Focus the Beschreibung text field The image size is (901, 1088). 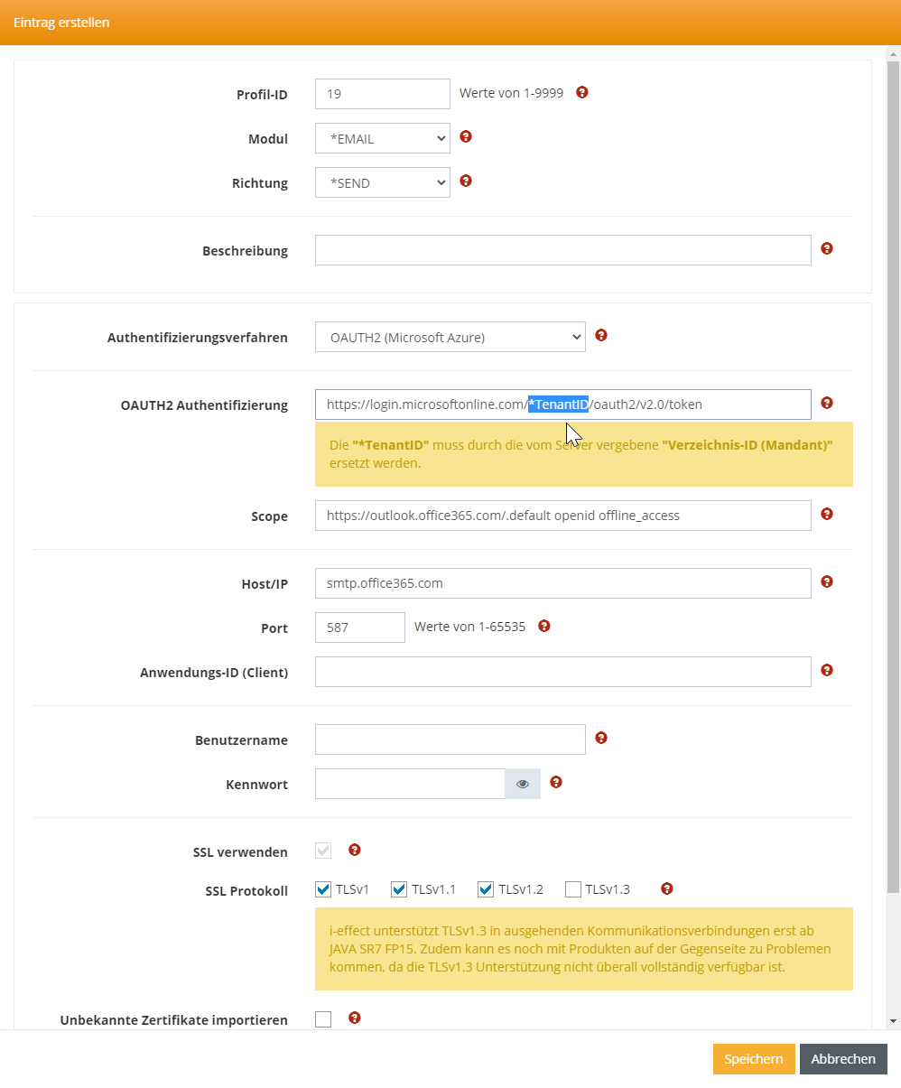pyautogui.click(x=562, y=250)
